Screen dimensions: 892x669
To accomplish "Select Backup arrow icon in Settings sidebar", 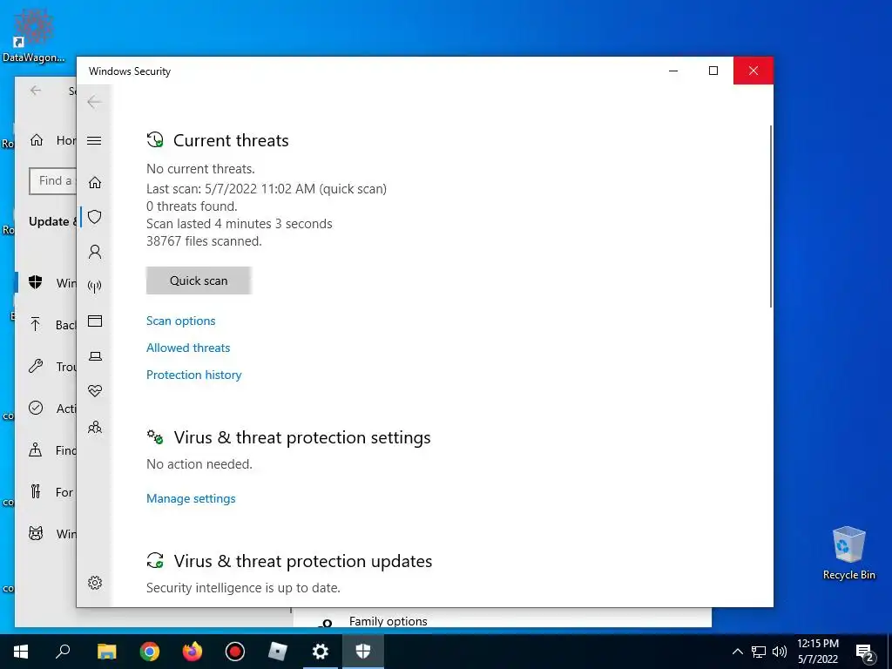I will [35, 324].
